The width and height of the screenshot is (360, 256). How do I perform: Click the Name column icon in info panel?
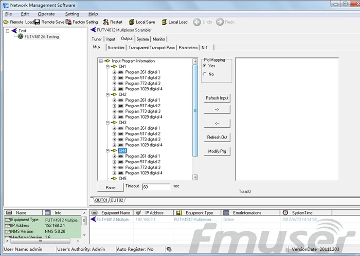(x=9, y=213)
